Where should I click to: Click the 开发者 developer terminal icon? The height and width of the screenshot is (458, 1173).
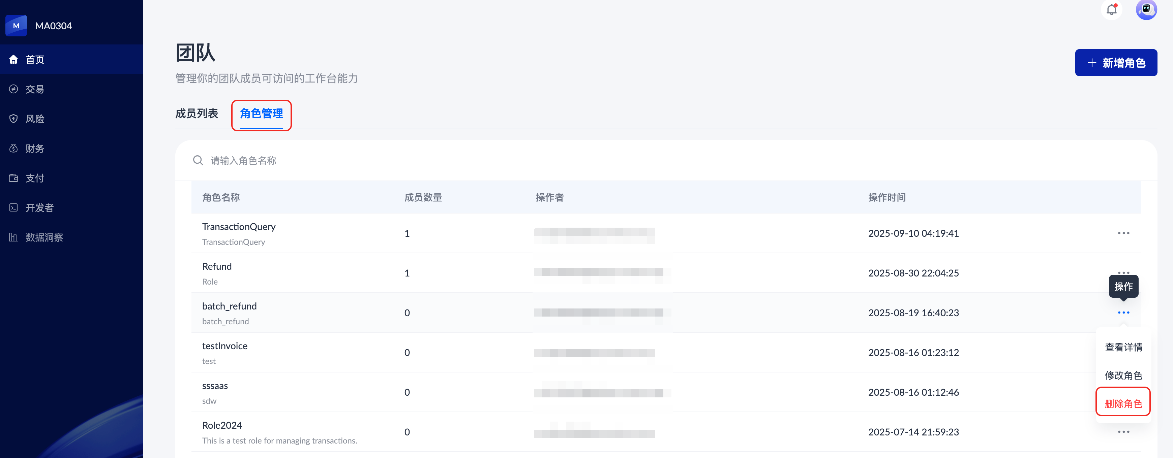14,207
